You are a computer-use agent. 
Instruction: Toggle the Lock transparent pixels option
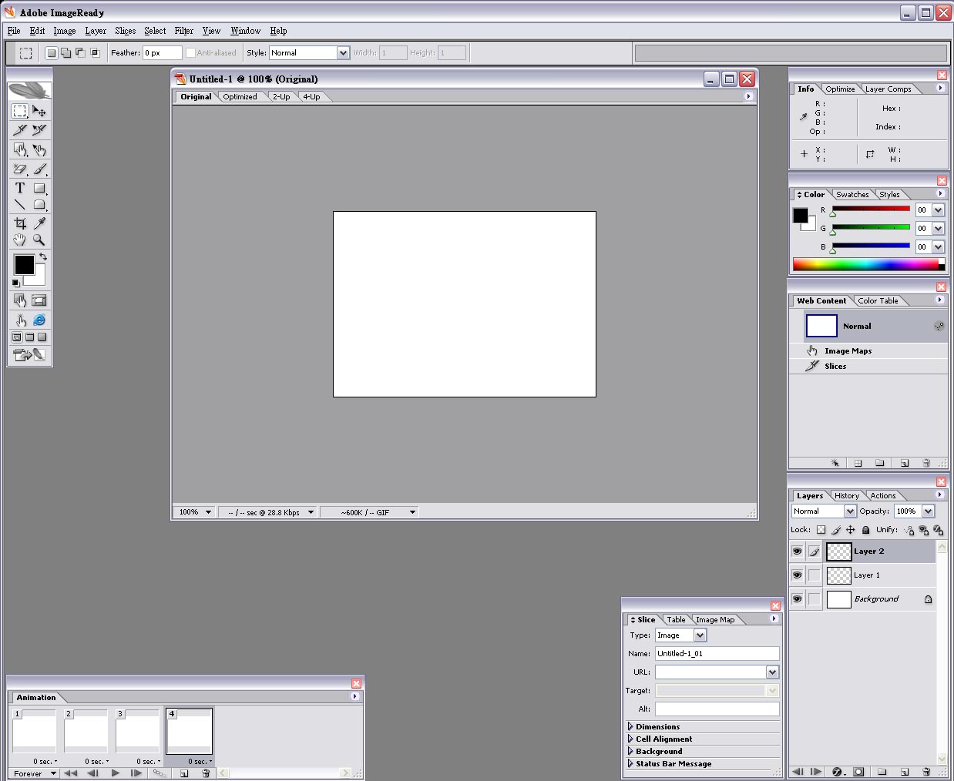pos(821,530)
